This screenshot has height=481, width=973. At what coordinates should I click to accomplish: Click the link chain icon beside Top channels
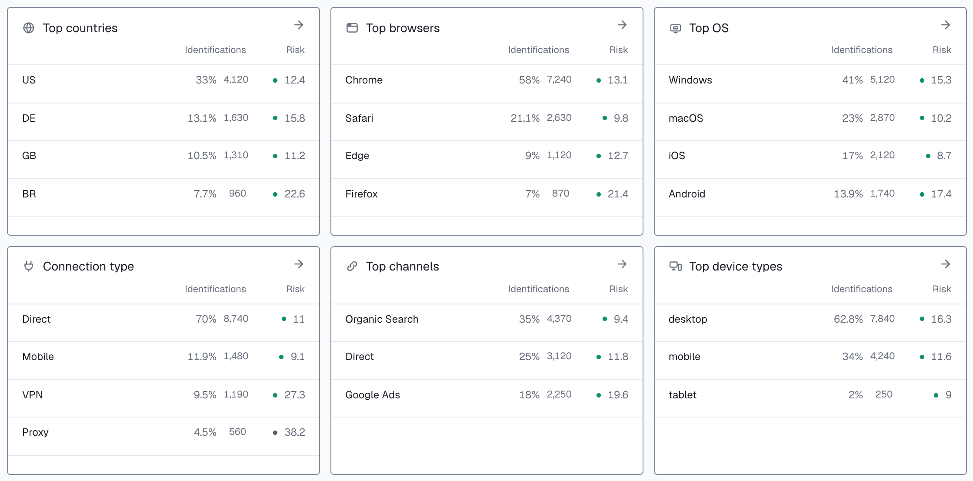point(352,266)
